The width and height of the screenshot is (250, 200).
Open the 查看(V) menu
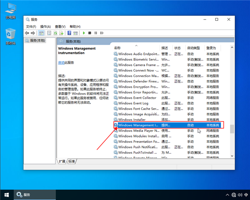pyautogui.click(x=60, y=26)
